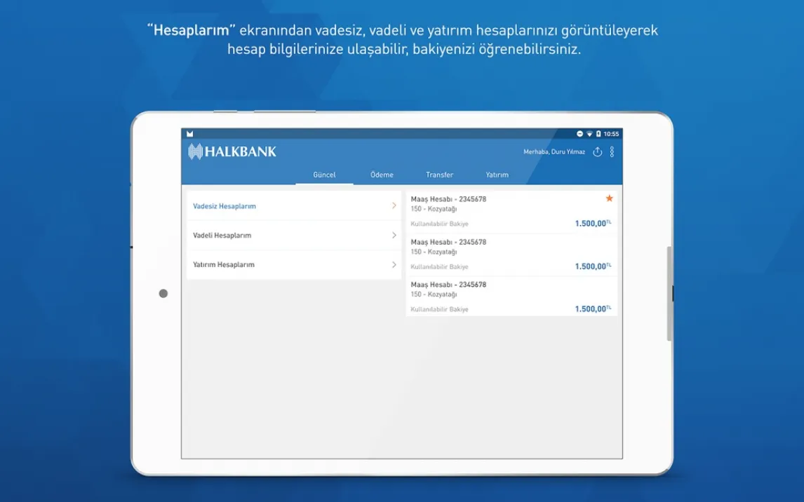Viewport: 804px width, 502px height.
Task: Expand Yatırım Hesaplarım chevron arrow
Action: (394, 265)
